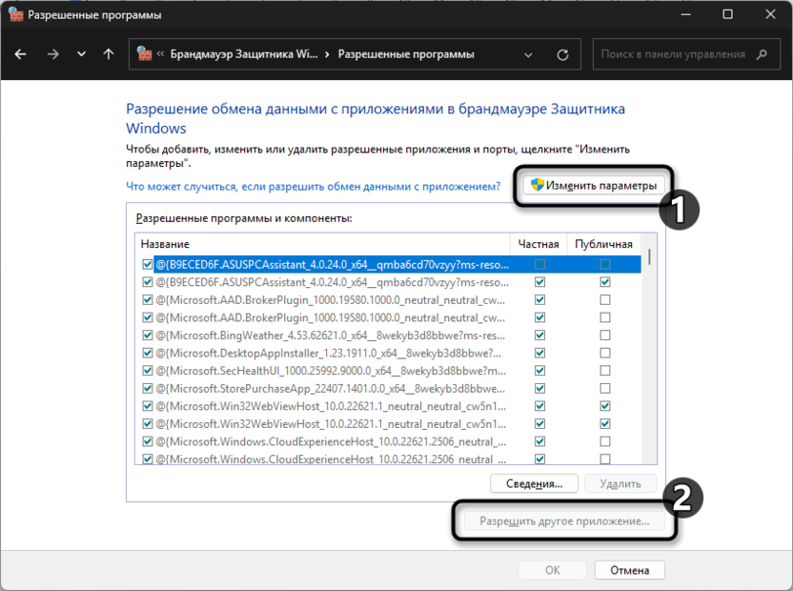Open the recent locations chevron

click(x=81, y=54)
